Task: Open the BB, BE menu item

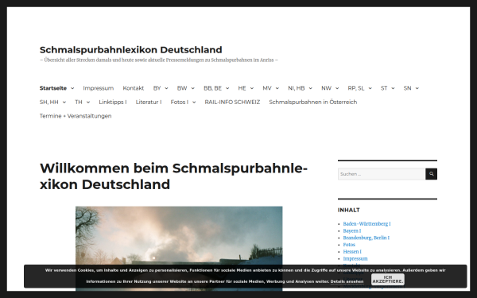Action: 212,88
